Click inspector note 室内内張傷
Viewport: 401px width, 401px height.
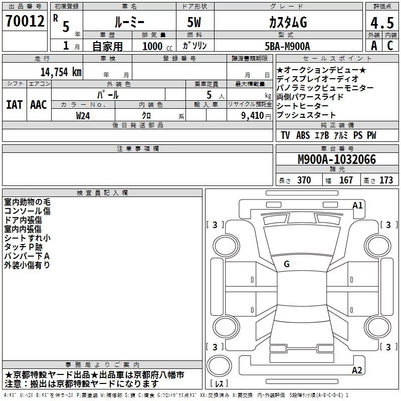[23, 229]
